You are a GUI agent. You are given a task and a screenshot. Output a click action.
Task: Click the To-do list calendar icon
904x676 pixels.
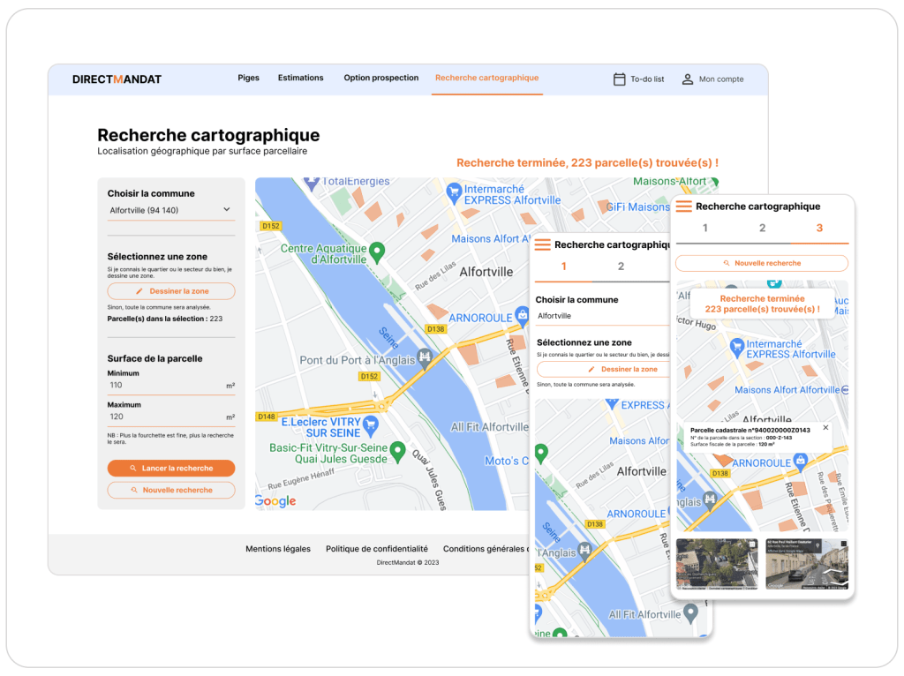coord(619,79)
